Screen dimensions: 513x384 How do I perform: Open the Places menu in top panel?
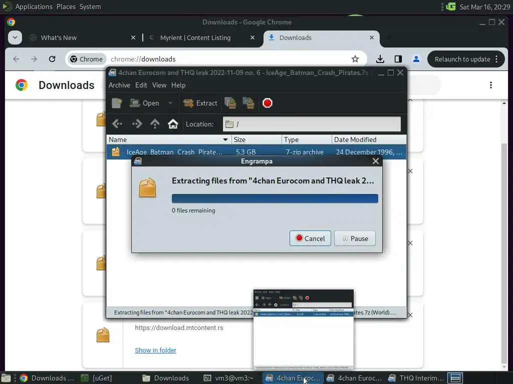pyautogui.click(x=66, y=7)
